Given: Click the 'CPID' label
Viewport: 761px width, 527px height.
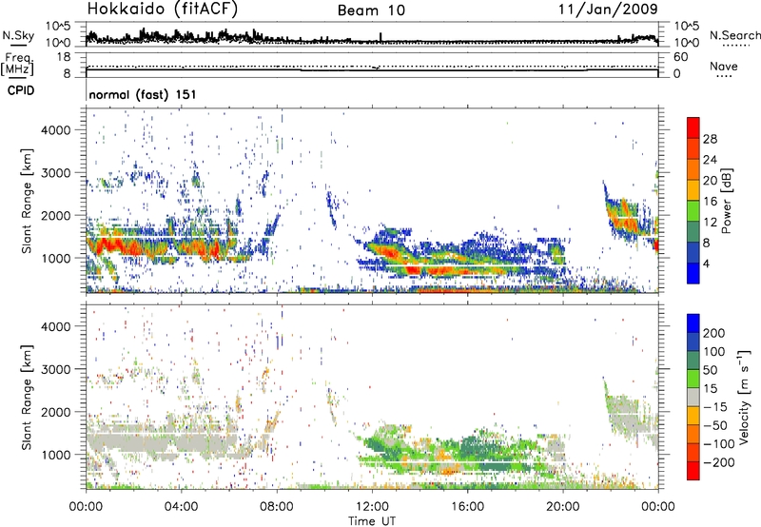Looking at the screenshot, I should [21, 90].
